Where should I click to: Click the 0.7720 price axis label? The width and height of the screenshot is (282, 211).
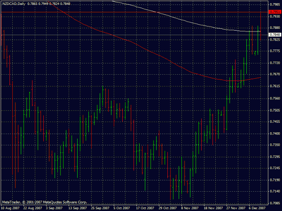[x=275, y=63]
